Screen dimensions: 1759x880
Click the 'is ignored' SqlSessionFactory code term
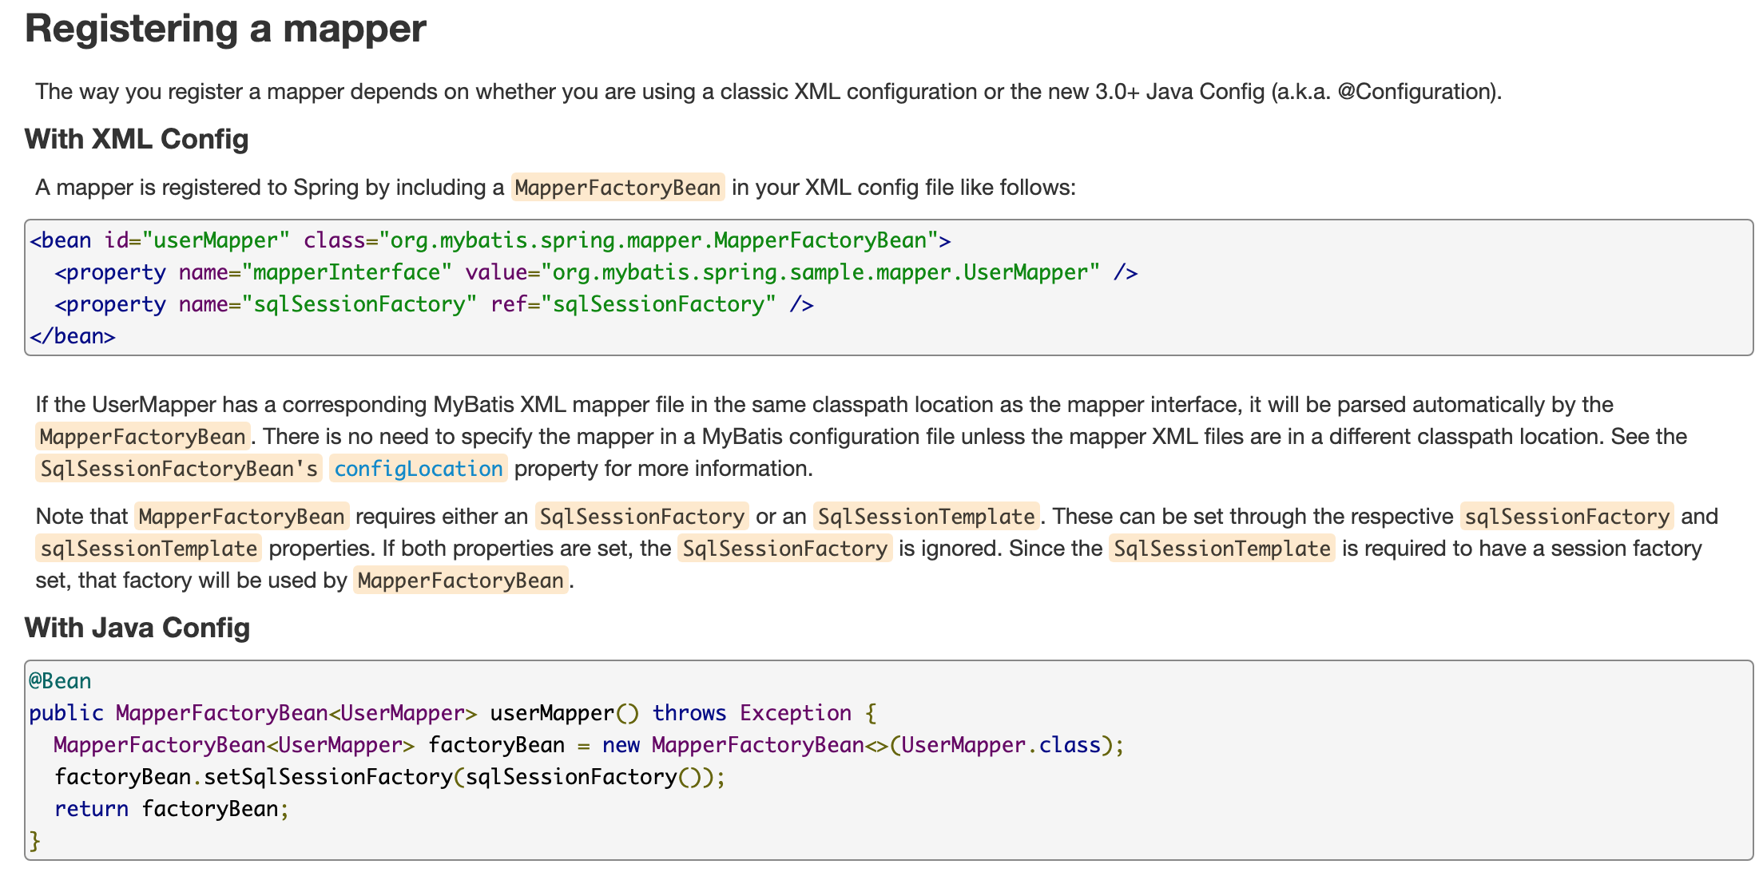784,549
